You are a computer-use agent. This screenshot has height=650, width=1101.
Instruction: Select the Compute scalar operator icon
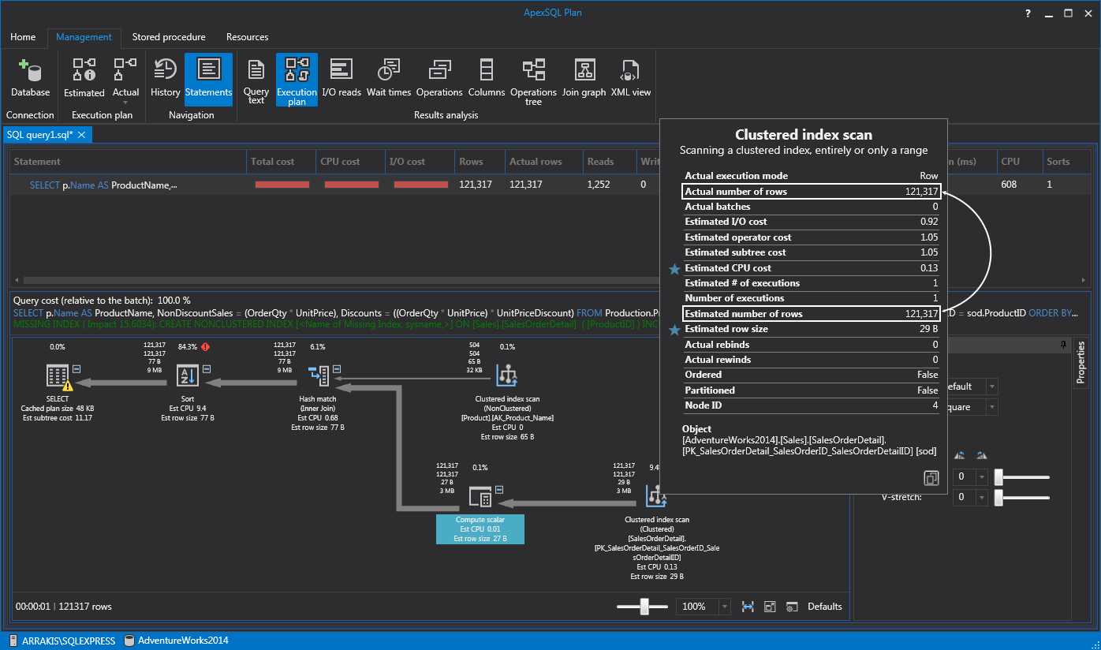click(480, 497)
